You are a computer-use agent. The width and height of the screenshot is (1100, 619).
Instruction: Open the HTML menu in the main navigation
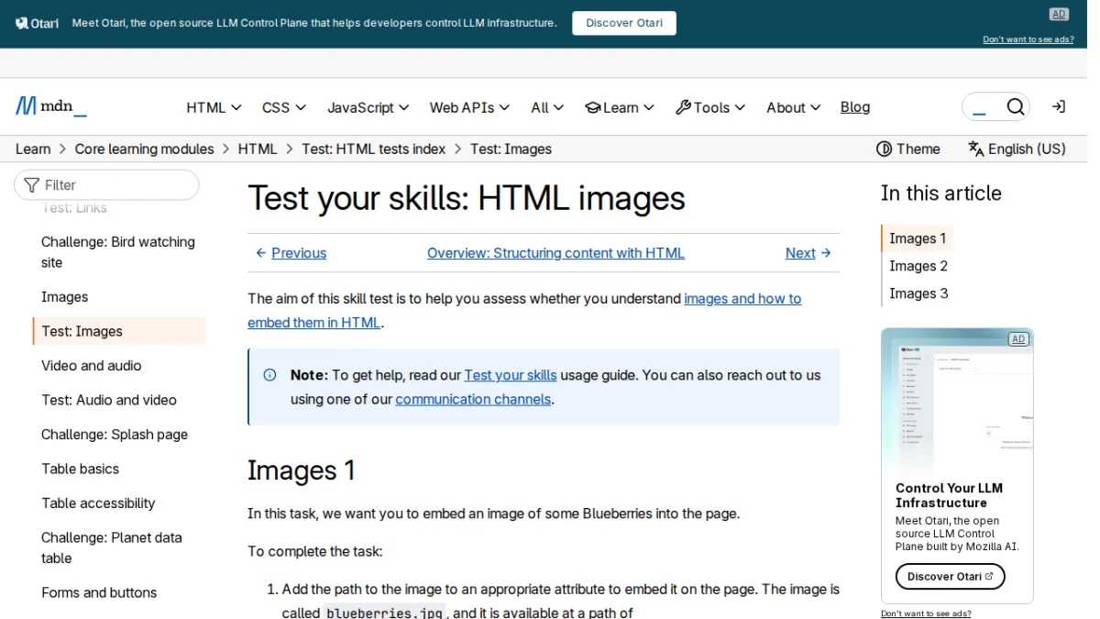214,107
